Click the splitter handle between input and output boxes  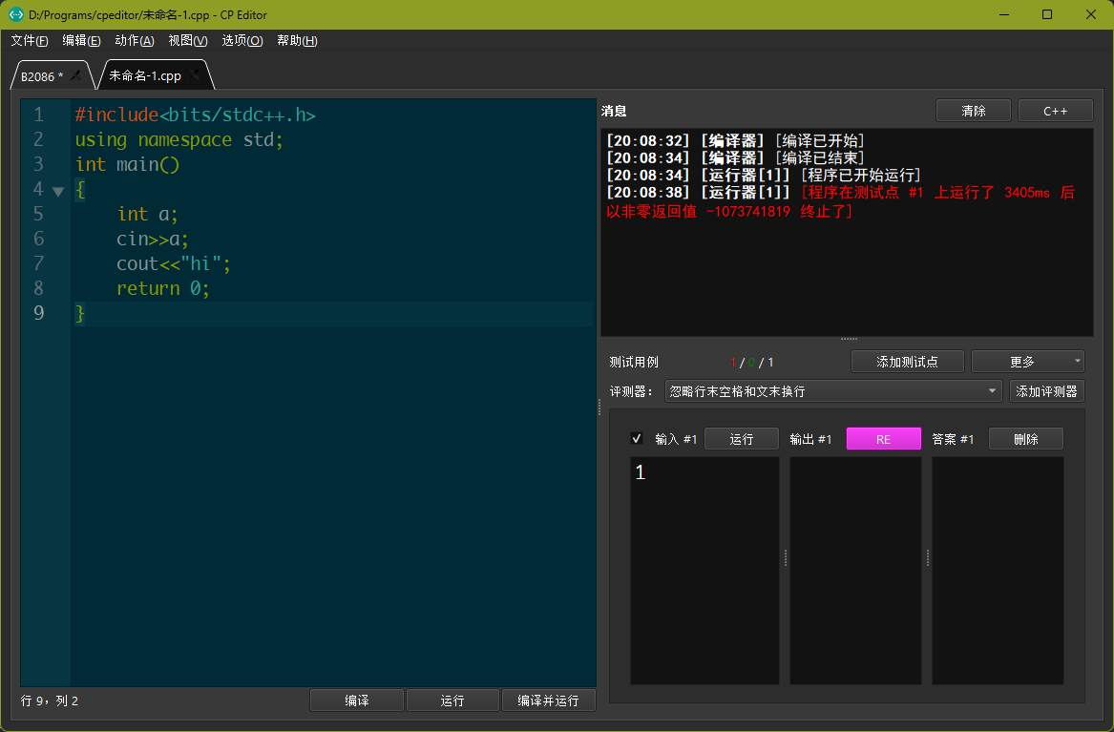(785, 558)
